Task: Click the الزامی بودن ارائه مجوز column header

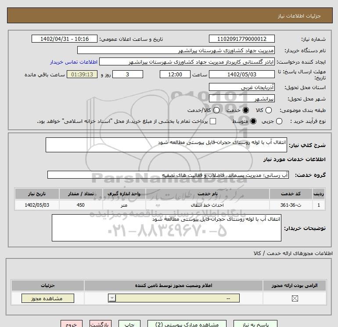Action: 295,285
